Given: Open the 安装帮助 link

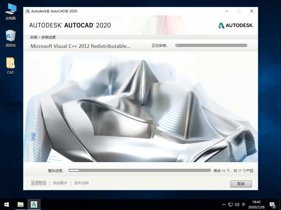Looking at the screenshot, I should point(39,183).
